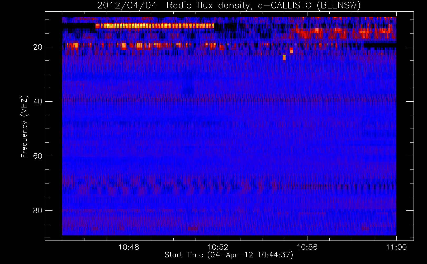Click the bright yellow emission band near 12 MHz

coord(155,26)
